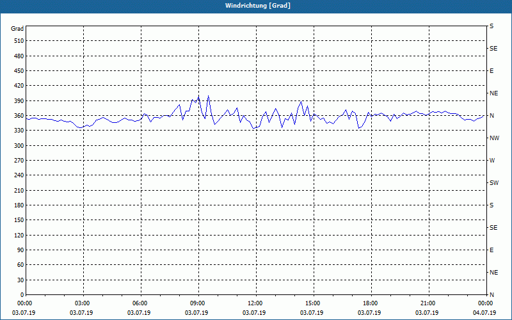Viewport: 512px width, 320px height.
Task: Select the 09:00 time axis label
Action: [x=198, y=303]
